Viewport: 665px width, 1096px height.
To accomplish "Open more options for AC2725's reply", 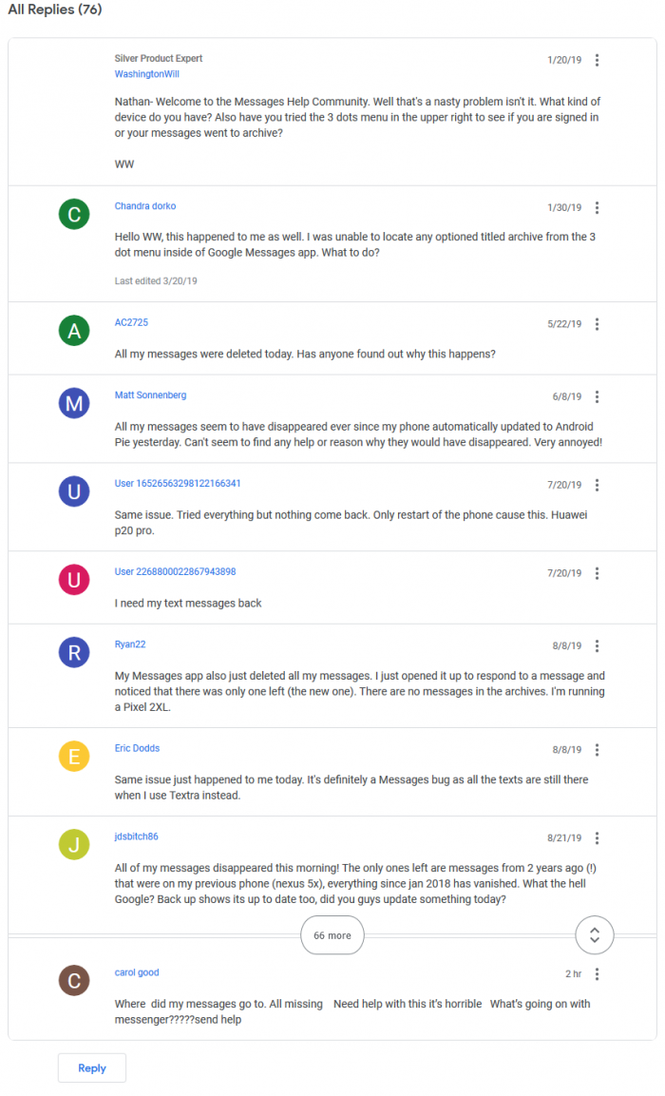I will [x=597, y=324].
